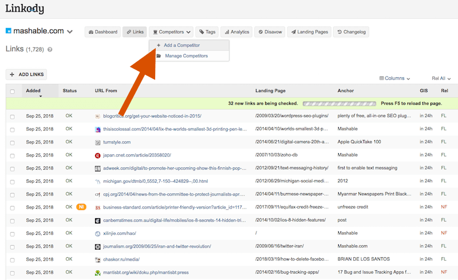The image size is (458, 280).
Task: Toggle the select-all header checkbox
Action: click(x=12, y=91)
